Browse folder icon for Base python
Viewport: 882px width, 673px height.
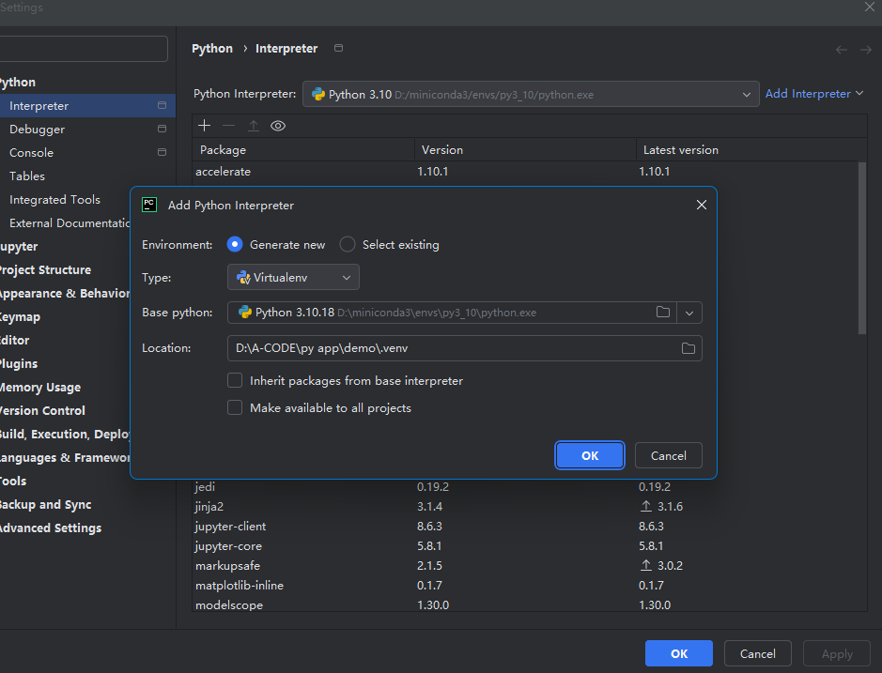tap(663, 312)
